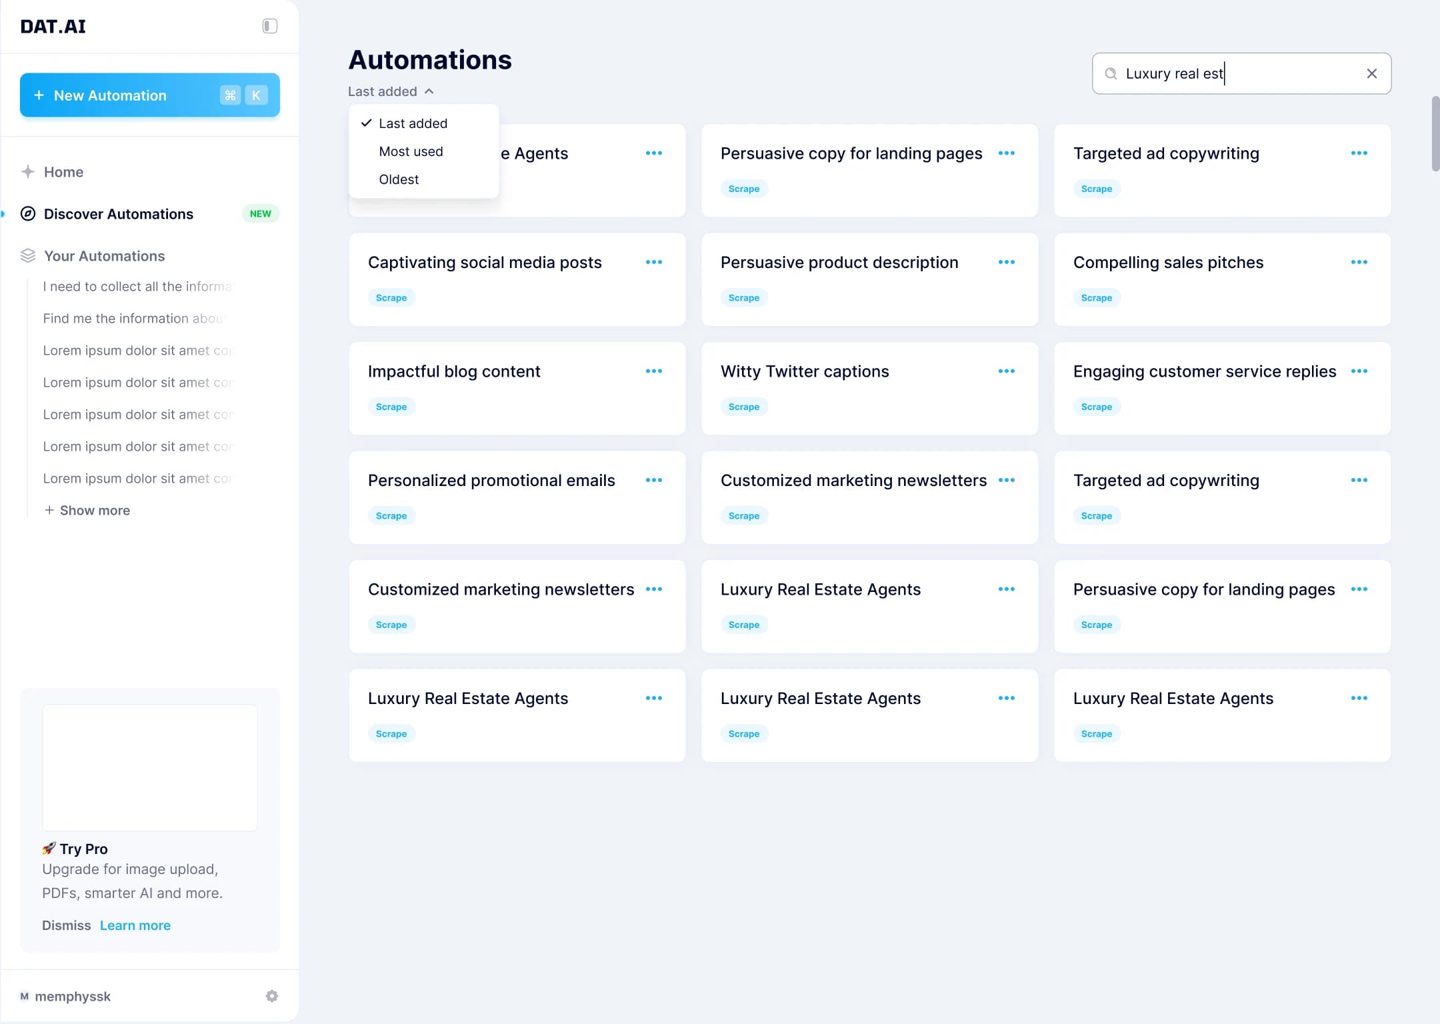This screenshot has width=1440, height=1024.
Task: Click the memphyssk account name
Action: (73, 996)
